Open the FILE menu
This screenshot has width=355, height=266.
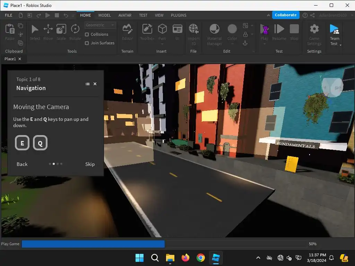click(9, 15)
